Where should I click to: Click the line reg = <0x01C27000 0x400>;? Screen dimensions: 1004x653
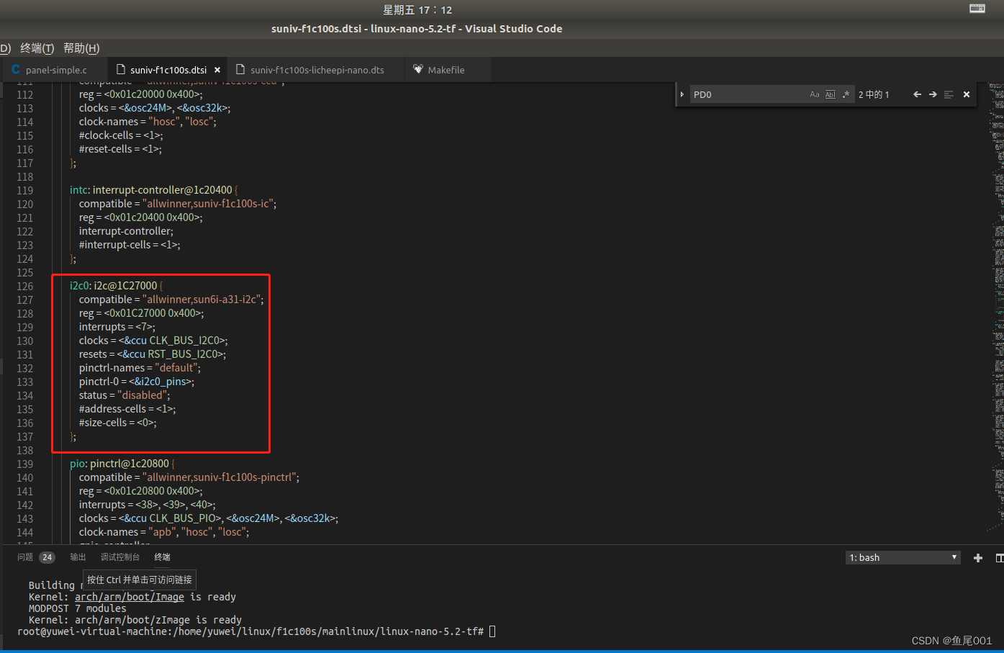tap(141, 313)
